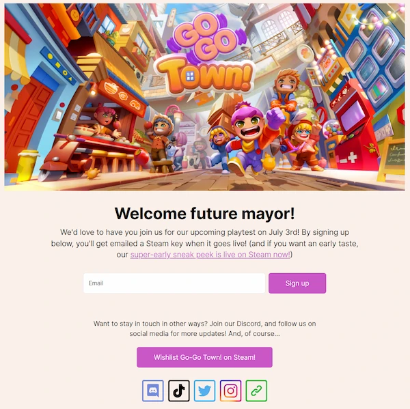The height and width of the screenshot is (409, 410).
Task: Visit the Twitter bird icon link
Action: (205, 391)
